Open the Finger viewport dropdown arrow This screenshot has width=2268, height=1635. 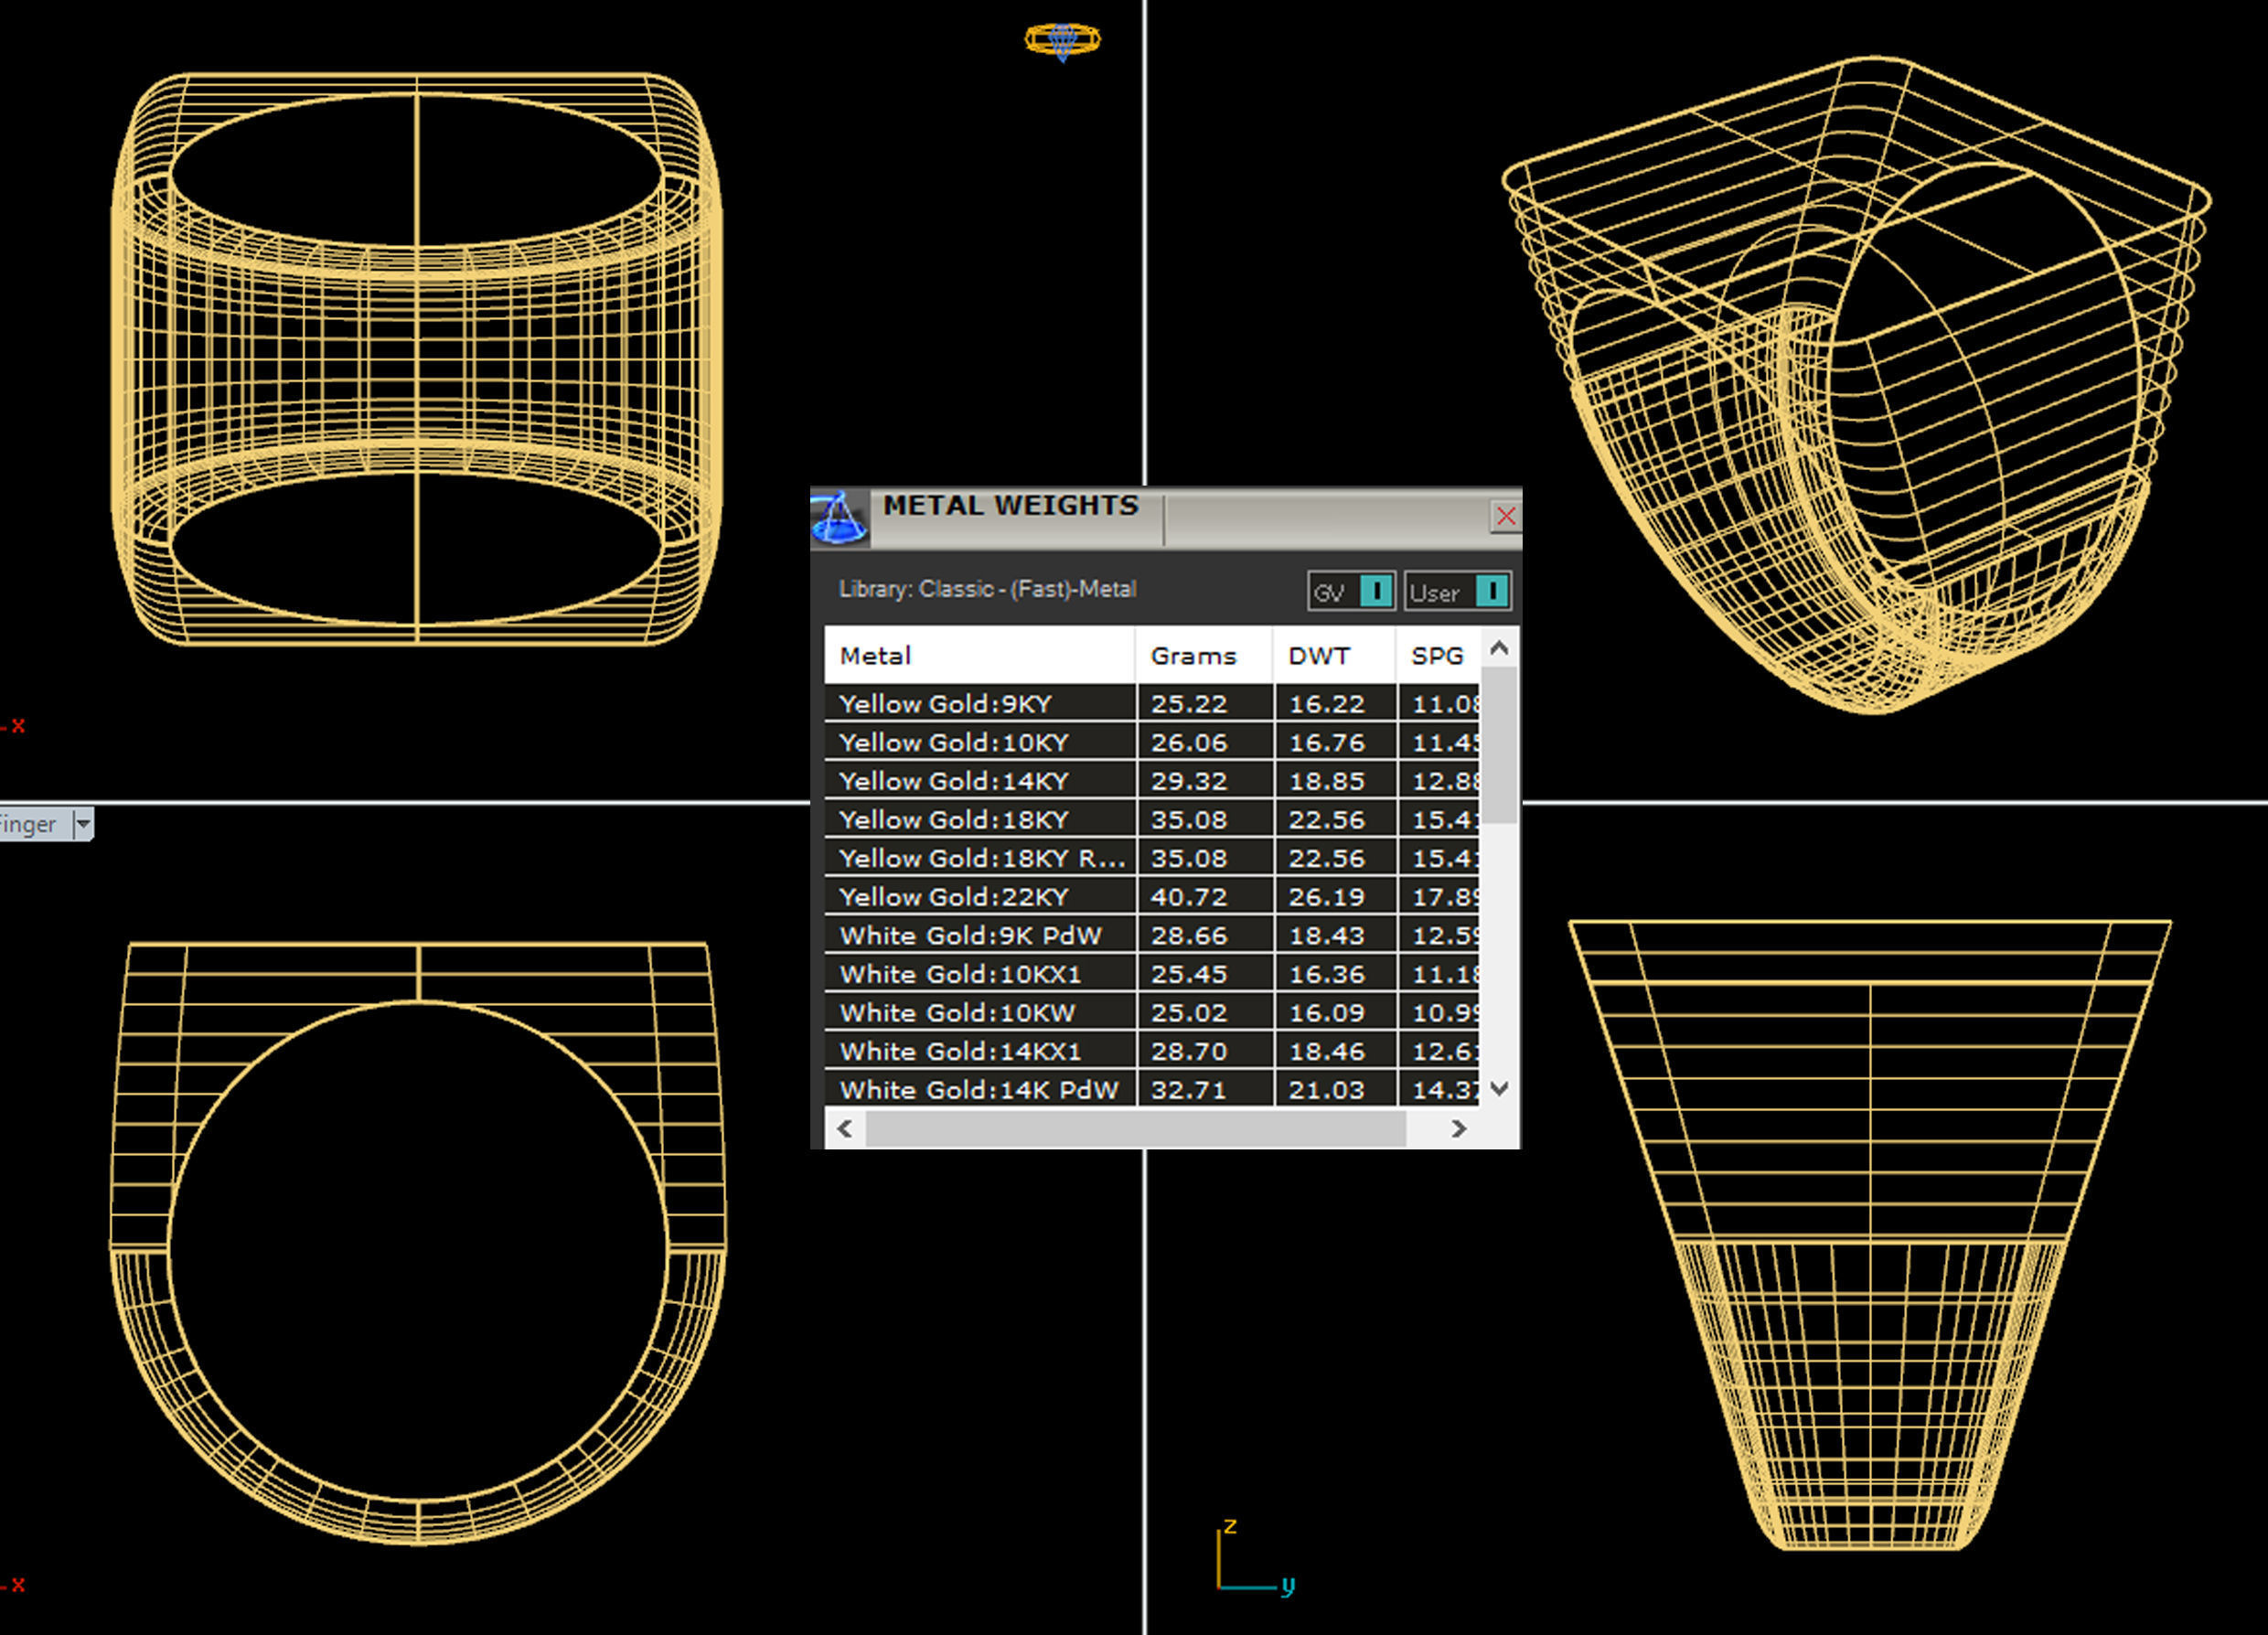coord(84,824)
